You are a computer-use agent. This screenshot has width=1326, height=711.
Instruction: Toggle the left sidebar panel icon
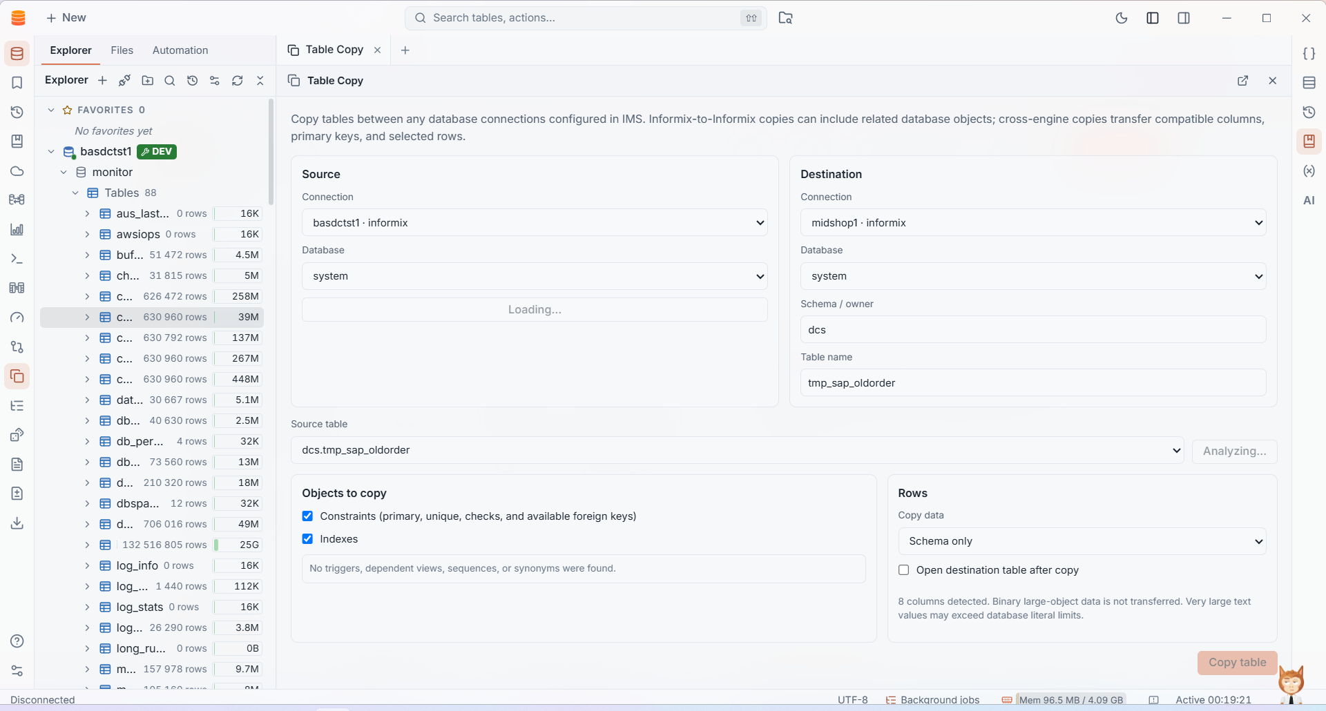[1153, 18]
